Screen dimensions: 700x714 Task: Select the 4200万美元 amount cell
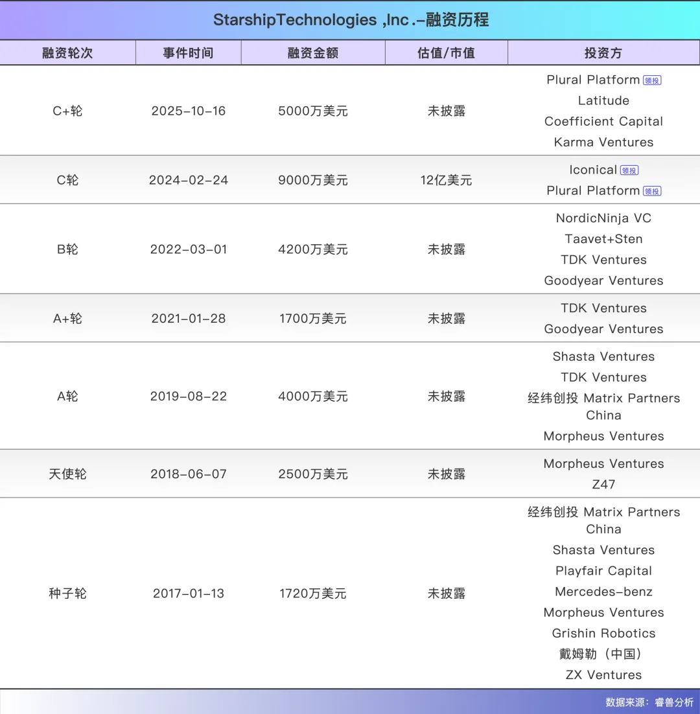coord(313,249)
